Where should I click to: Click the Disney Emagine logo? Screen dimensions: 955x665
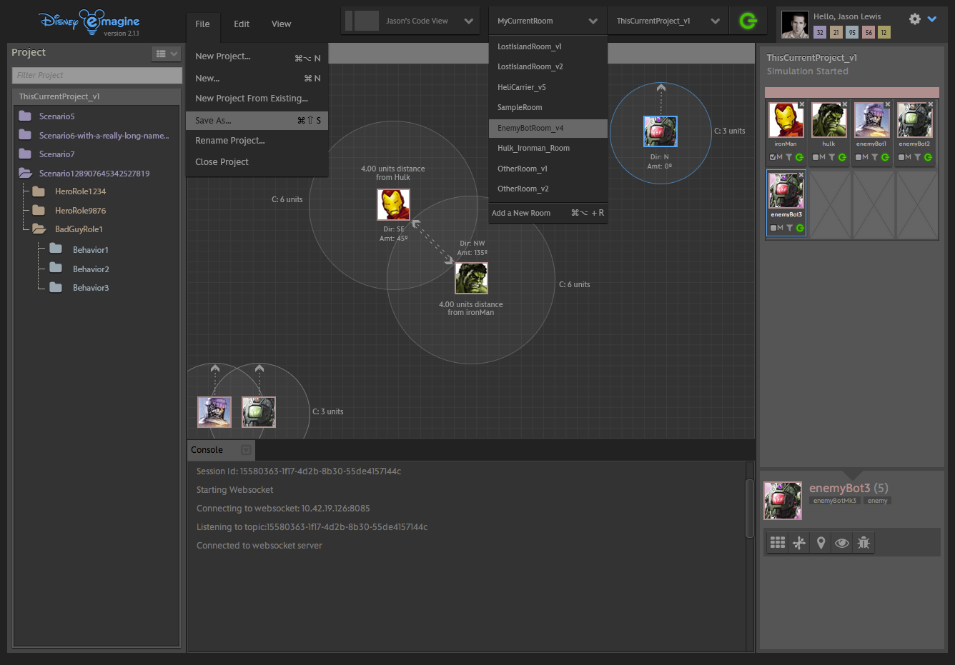89,23
